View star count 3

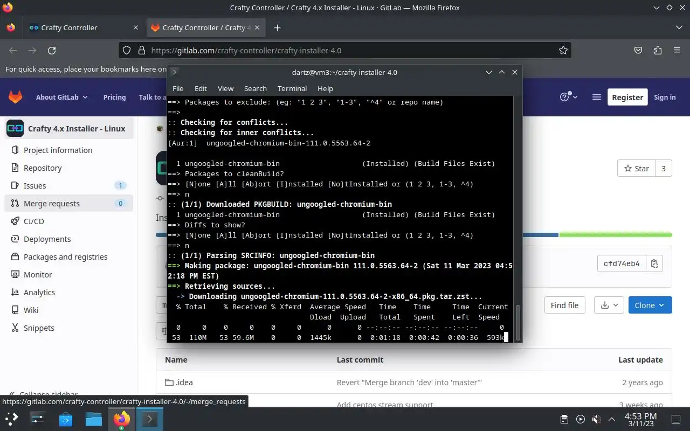point(664,168)
